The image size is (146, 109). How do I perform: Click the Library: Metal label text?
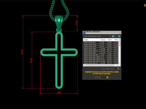point(92,36)
